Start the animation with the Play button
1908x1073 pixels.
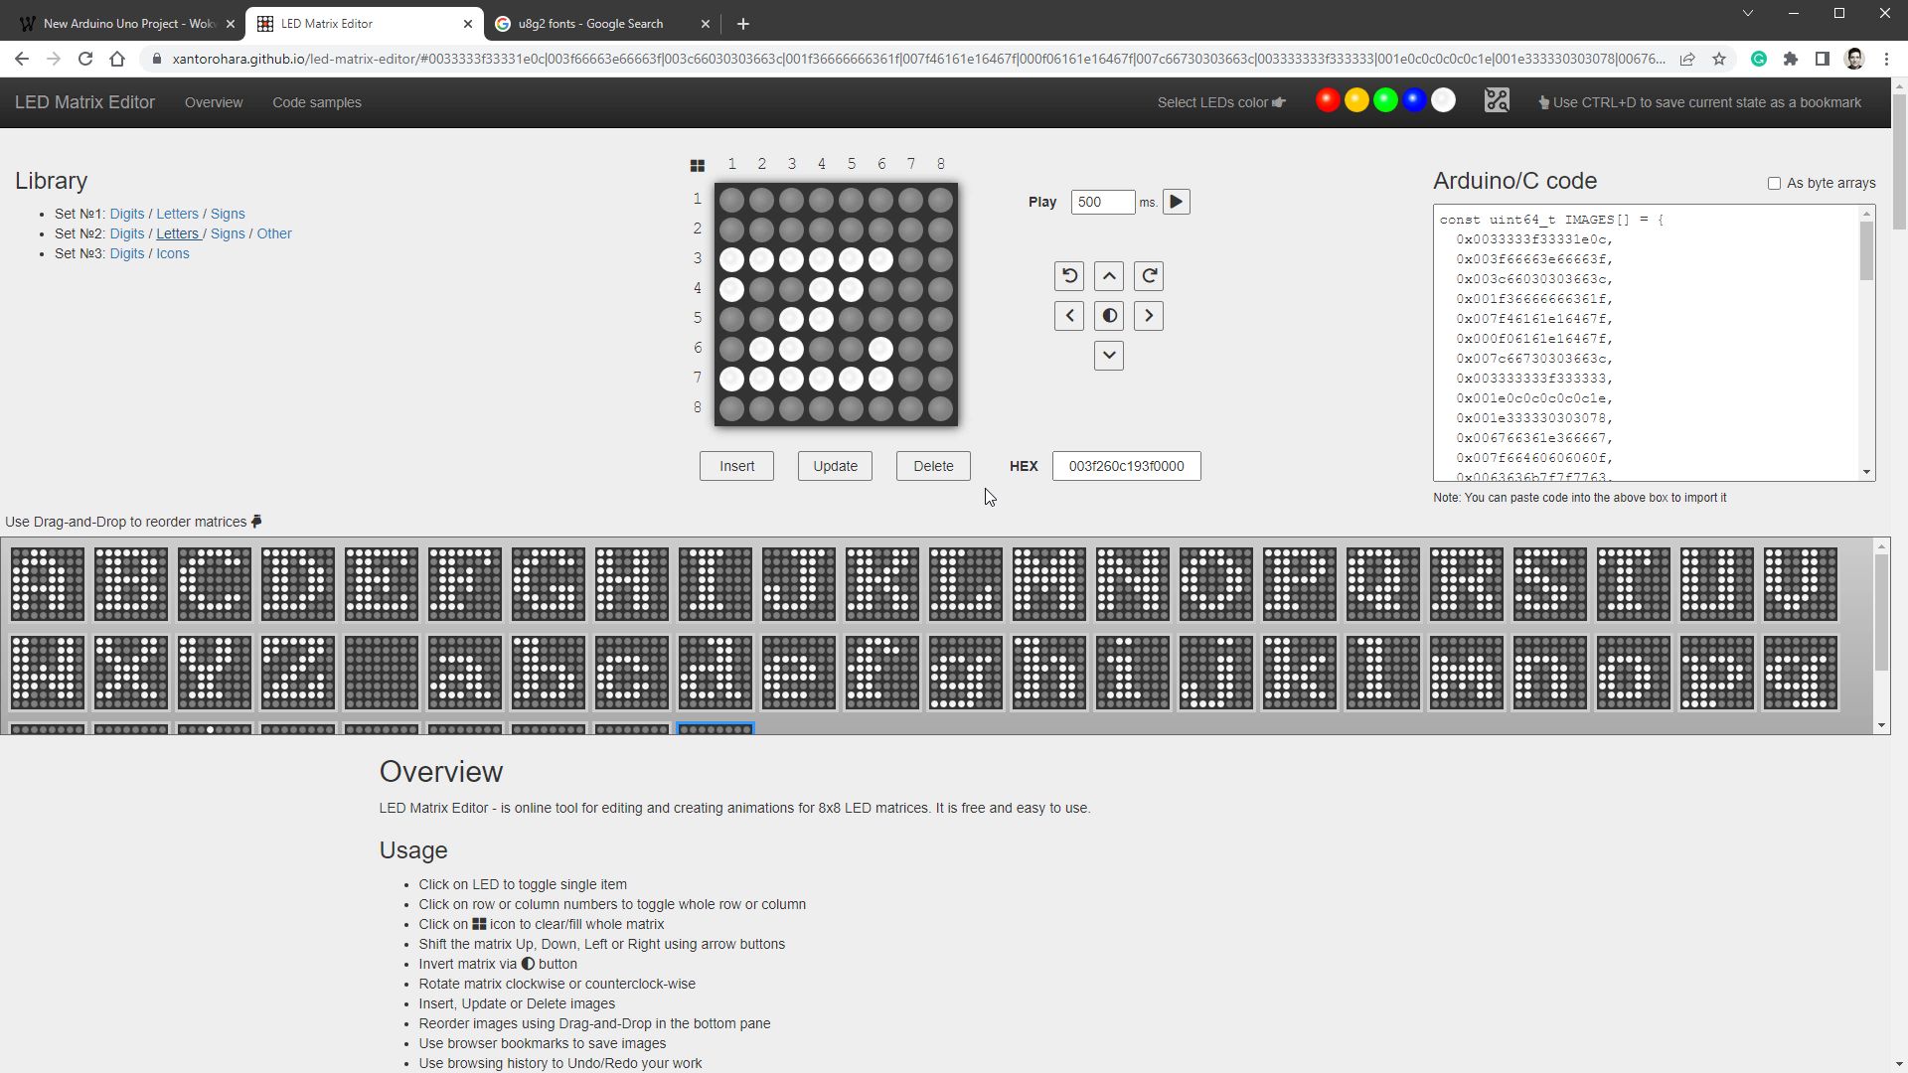pos(1176,201)
